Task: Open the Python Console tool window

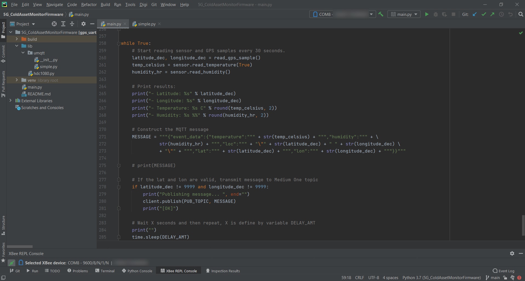Action: 137,271
